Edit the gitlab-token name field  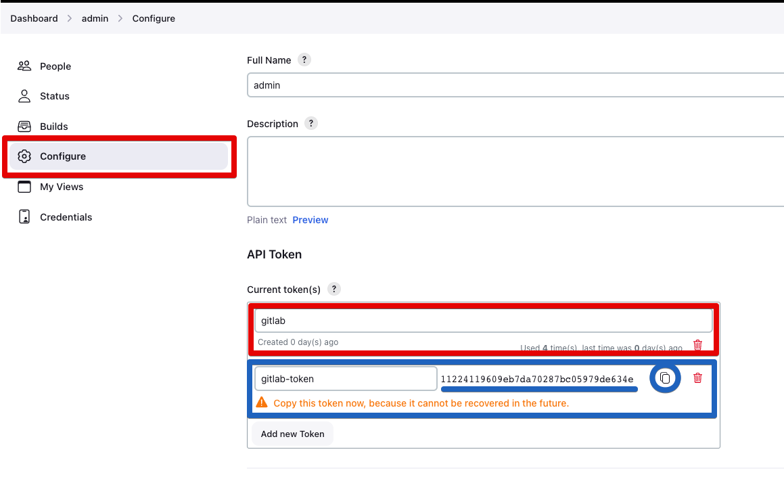point(345,379)
